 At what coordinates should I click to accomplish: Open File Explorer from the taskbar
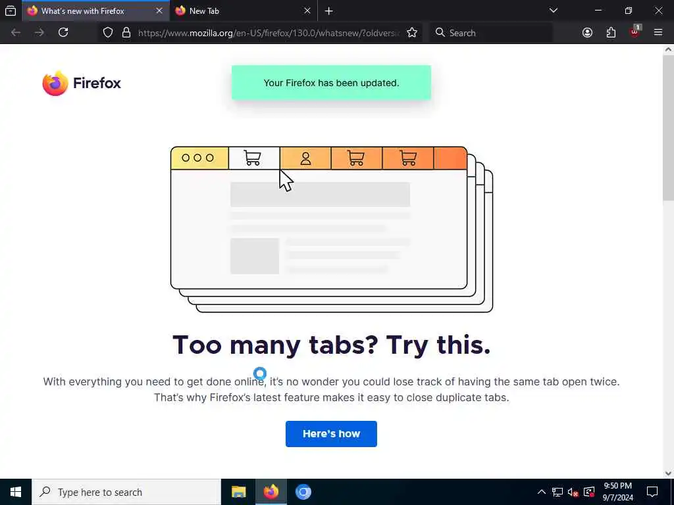(x=238, y=492)
